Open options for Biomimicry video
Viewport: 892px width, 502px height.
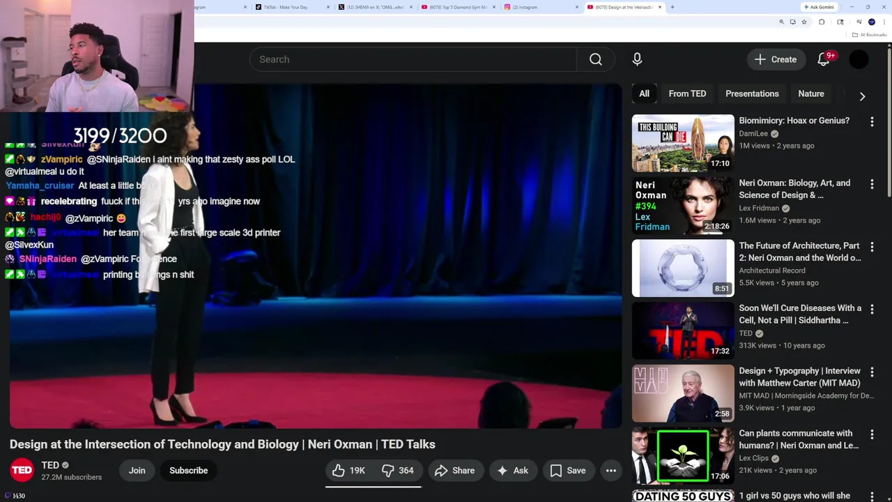(872, 122)
